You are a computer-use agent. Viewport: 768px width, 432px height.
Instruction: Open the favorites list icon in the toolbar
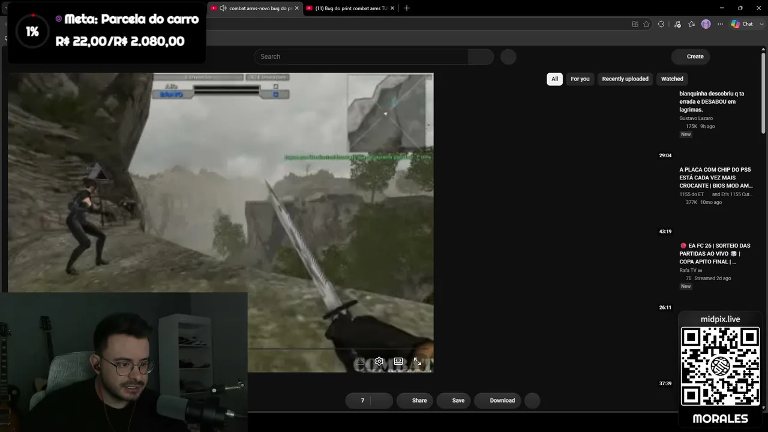(x=692, y=24)
